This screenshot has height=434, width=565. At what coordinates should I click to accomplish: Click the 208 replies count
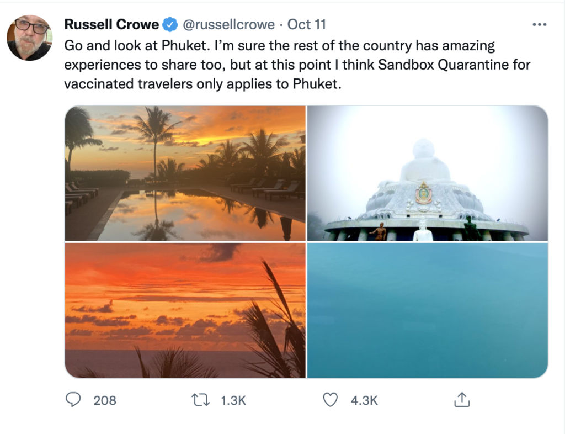pos(105,400)
